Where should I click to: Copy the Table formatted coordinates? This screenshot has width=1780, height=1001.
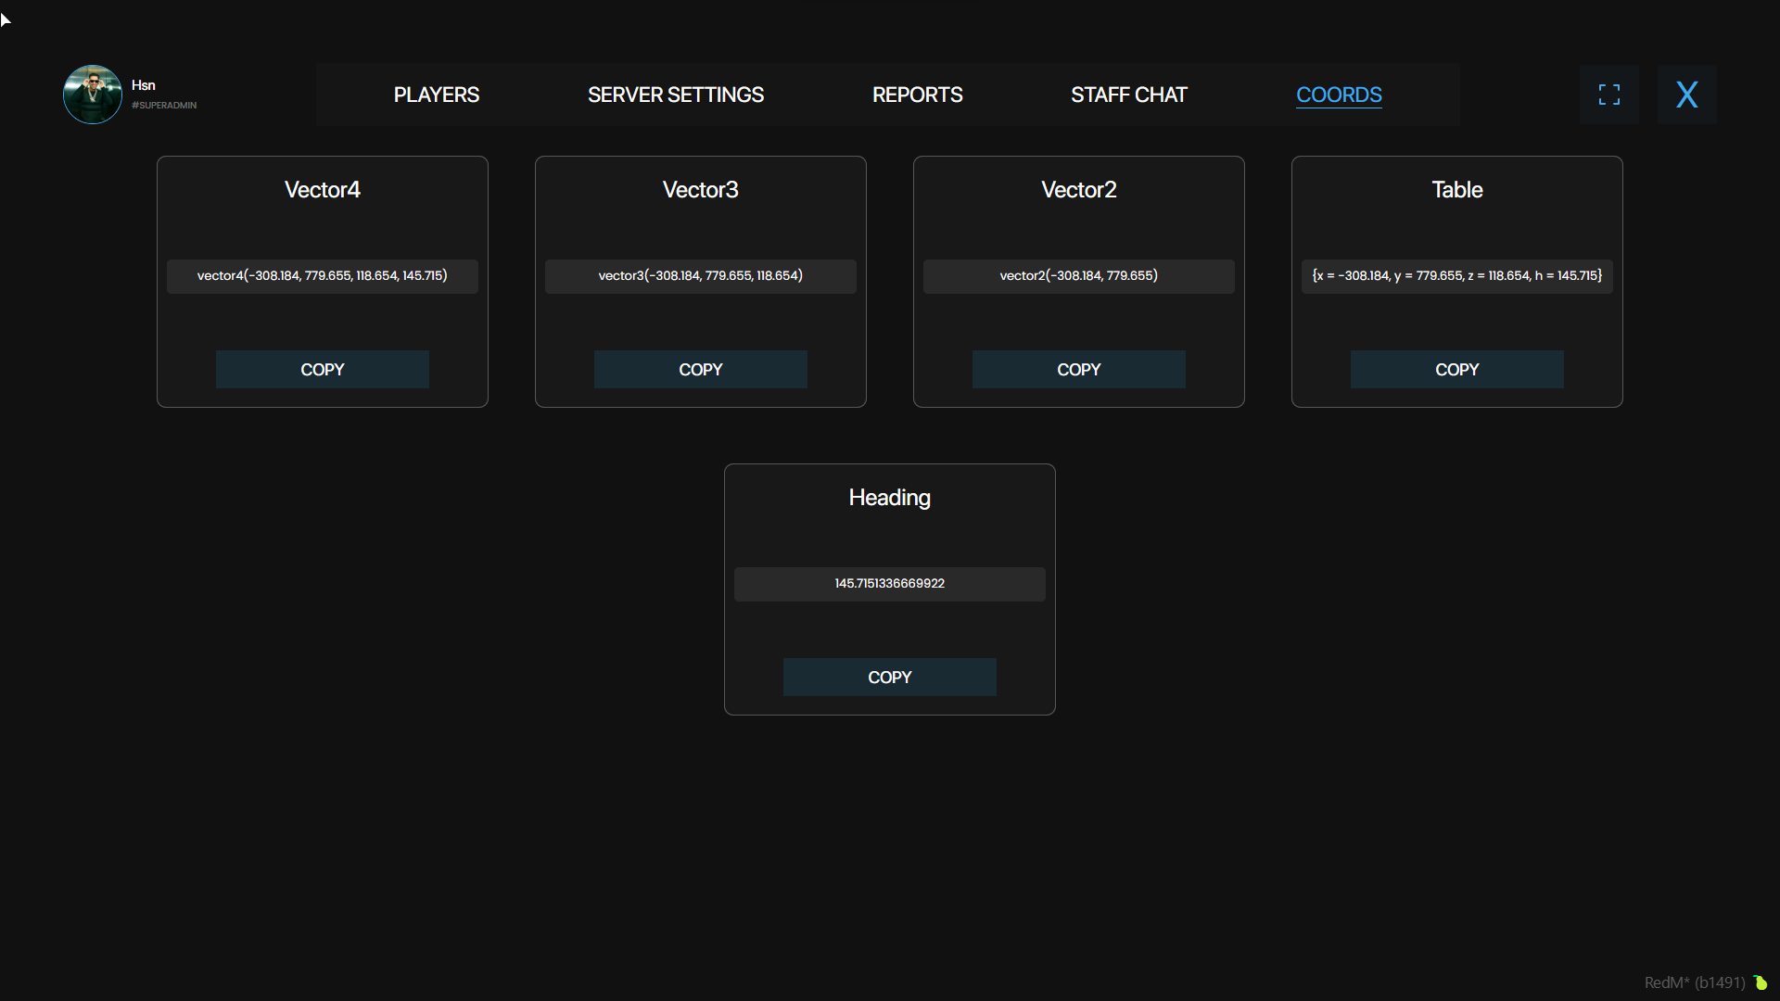(x=1456, y=369)
